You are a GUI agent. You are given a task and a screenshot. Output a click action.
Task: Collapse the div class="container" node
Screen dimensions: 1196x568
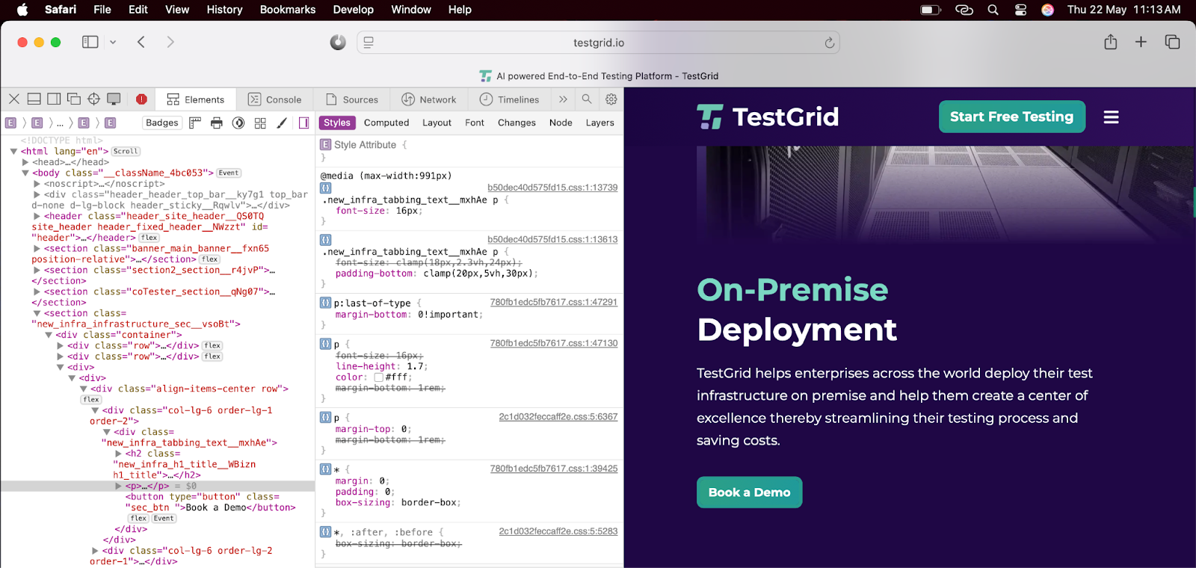pyautogui.click(x=49, y=335)
